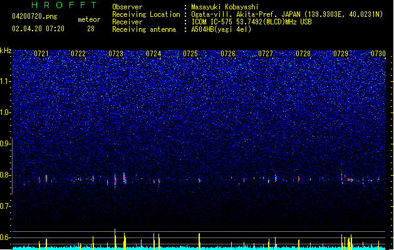Select the file name 04200720.png
This screenshot has width=394, height=250.
pos(34,16)
